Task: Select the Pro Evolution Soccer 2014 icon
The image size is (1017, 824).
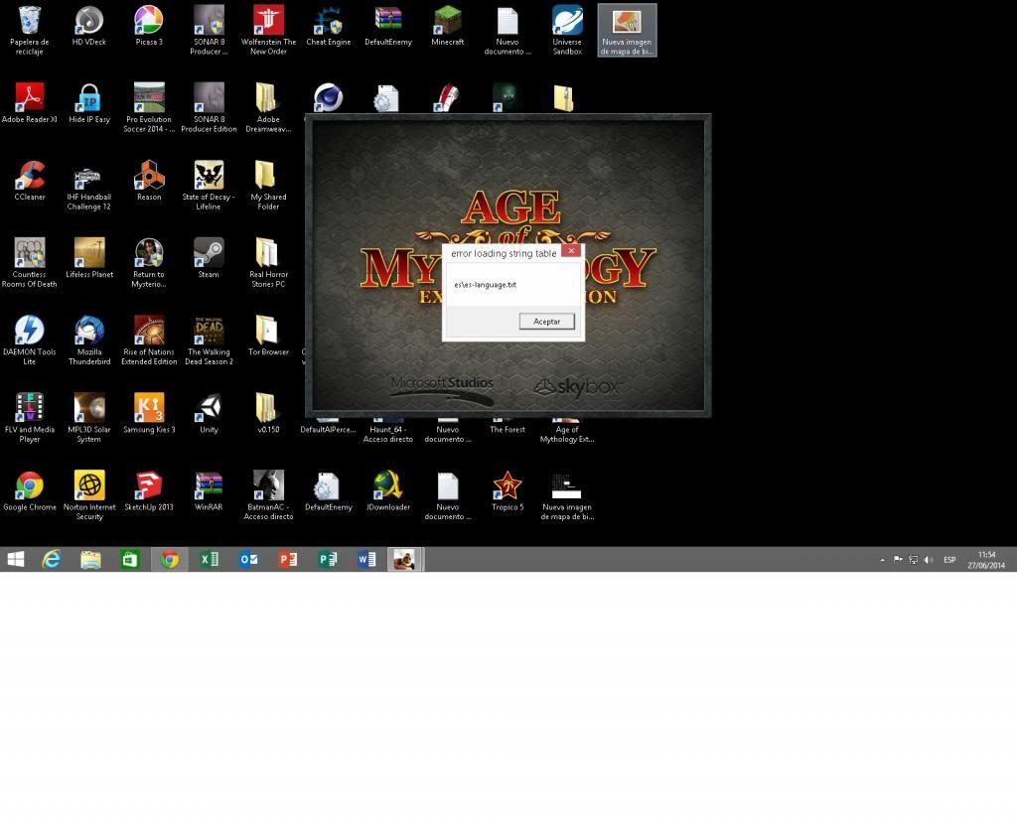Action: coord(149,107)
